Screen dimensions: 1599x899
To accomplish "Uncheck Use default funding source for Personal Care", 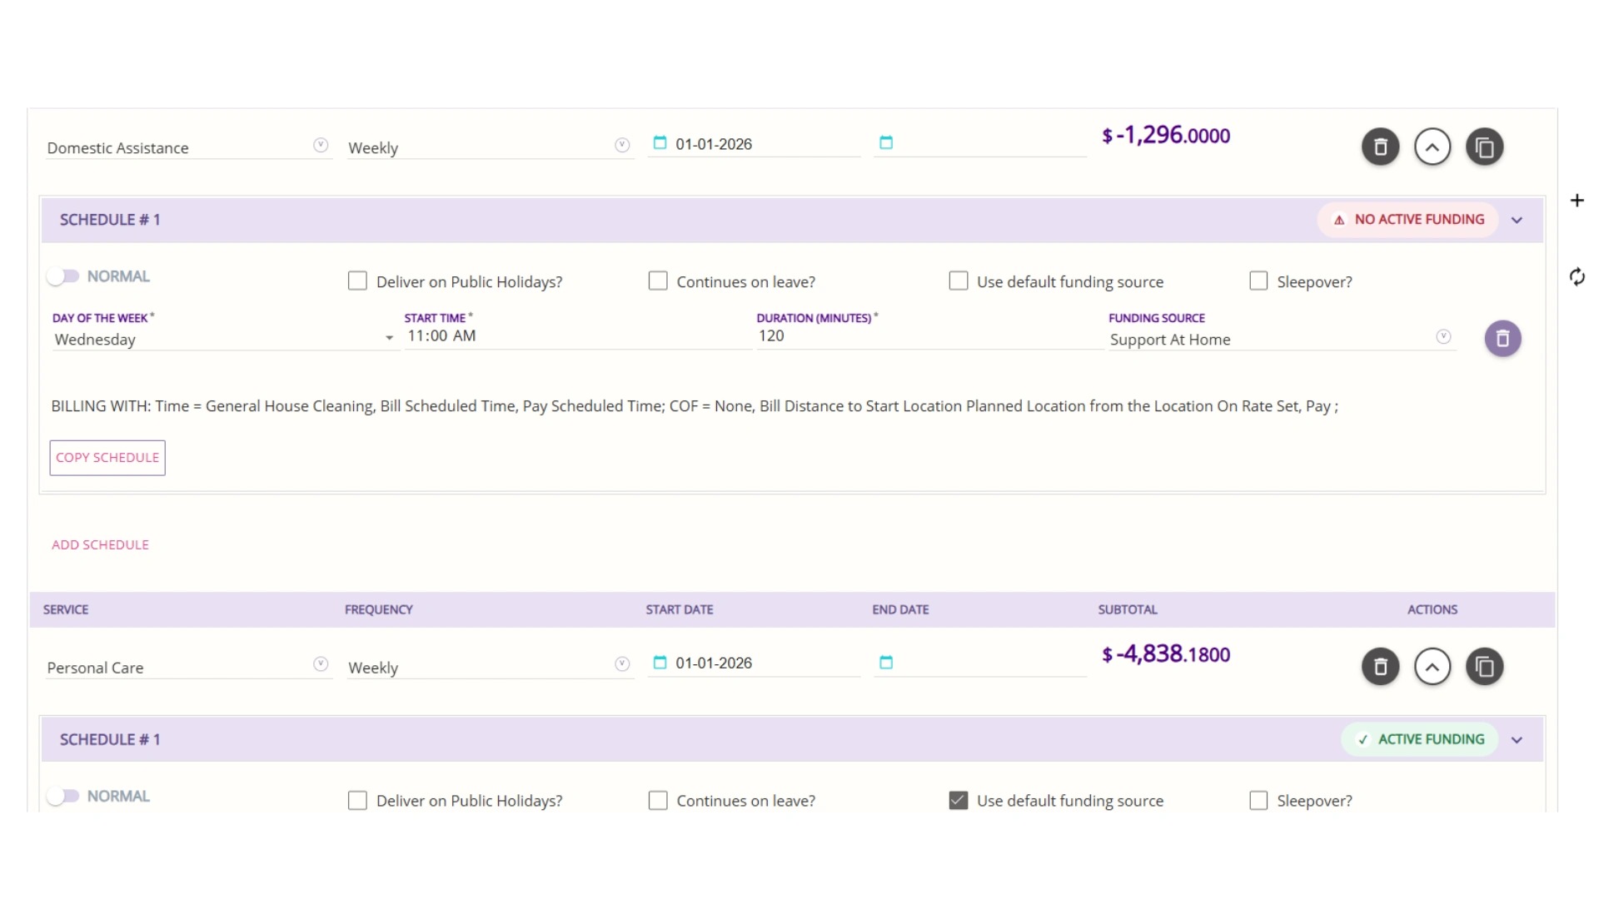I will coord(959,801).
